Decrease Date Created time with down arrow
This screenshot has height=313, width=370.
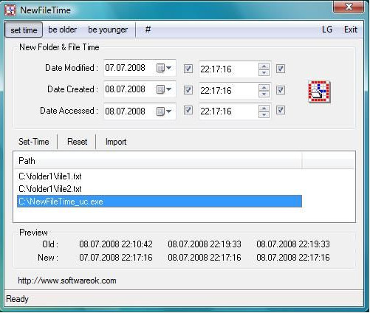264,94
